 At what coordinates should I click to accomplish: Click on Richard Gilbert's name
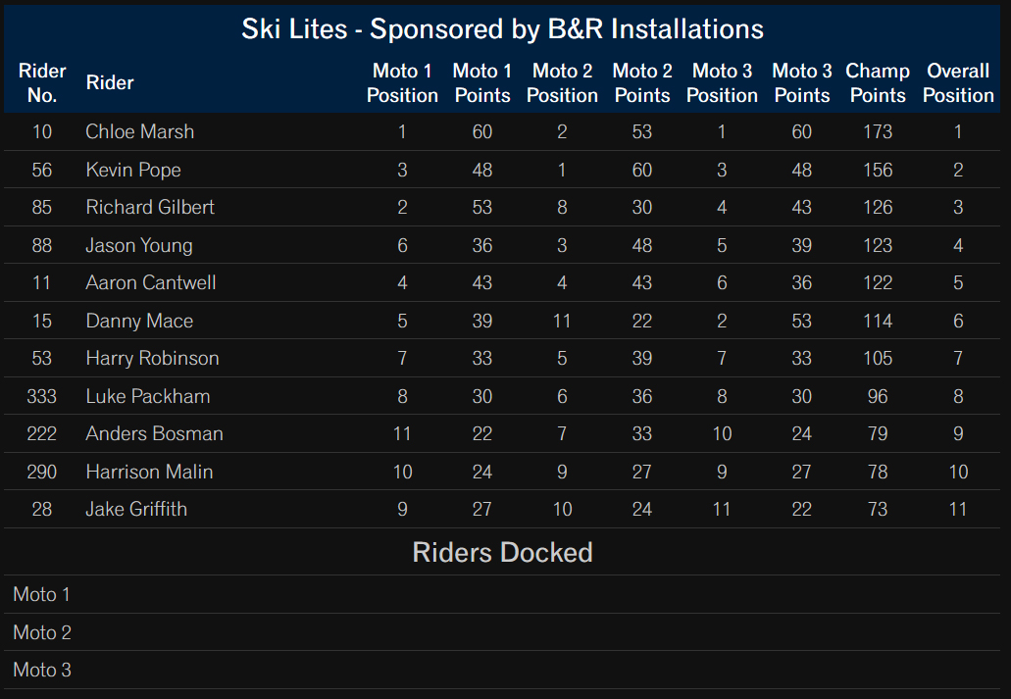pos(150,207)
